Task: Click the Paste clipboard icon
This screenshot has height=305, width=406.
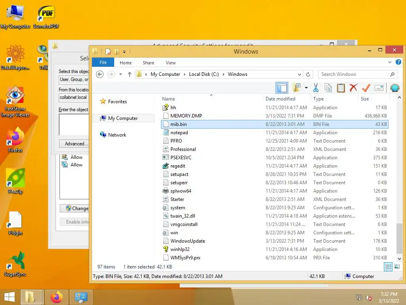Action: point(341,88)
